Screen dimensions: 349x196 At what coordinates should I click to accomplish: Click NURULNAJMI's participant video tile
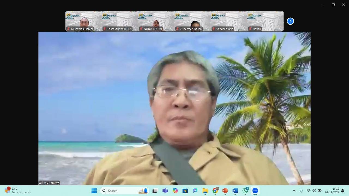156,21
